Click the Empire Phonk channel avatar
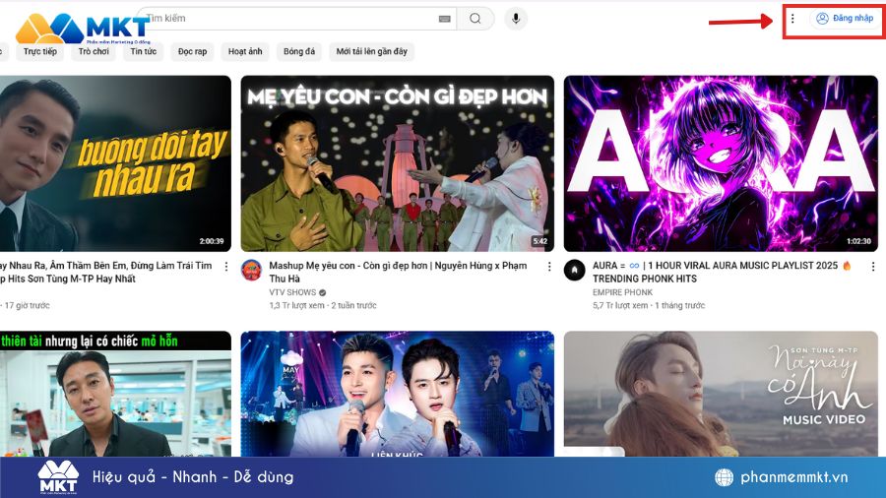 [x=575, y=270]
